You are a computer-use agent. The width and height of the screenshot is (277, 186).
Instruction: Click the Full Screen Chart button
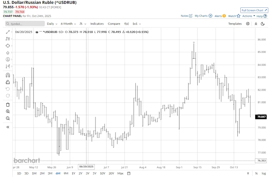[x=254, y=10]
